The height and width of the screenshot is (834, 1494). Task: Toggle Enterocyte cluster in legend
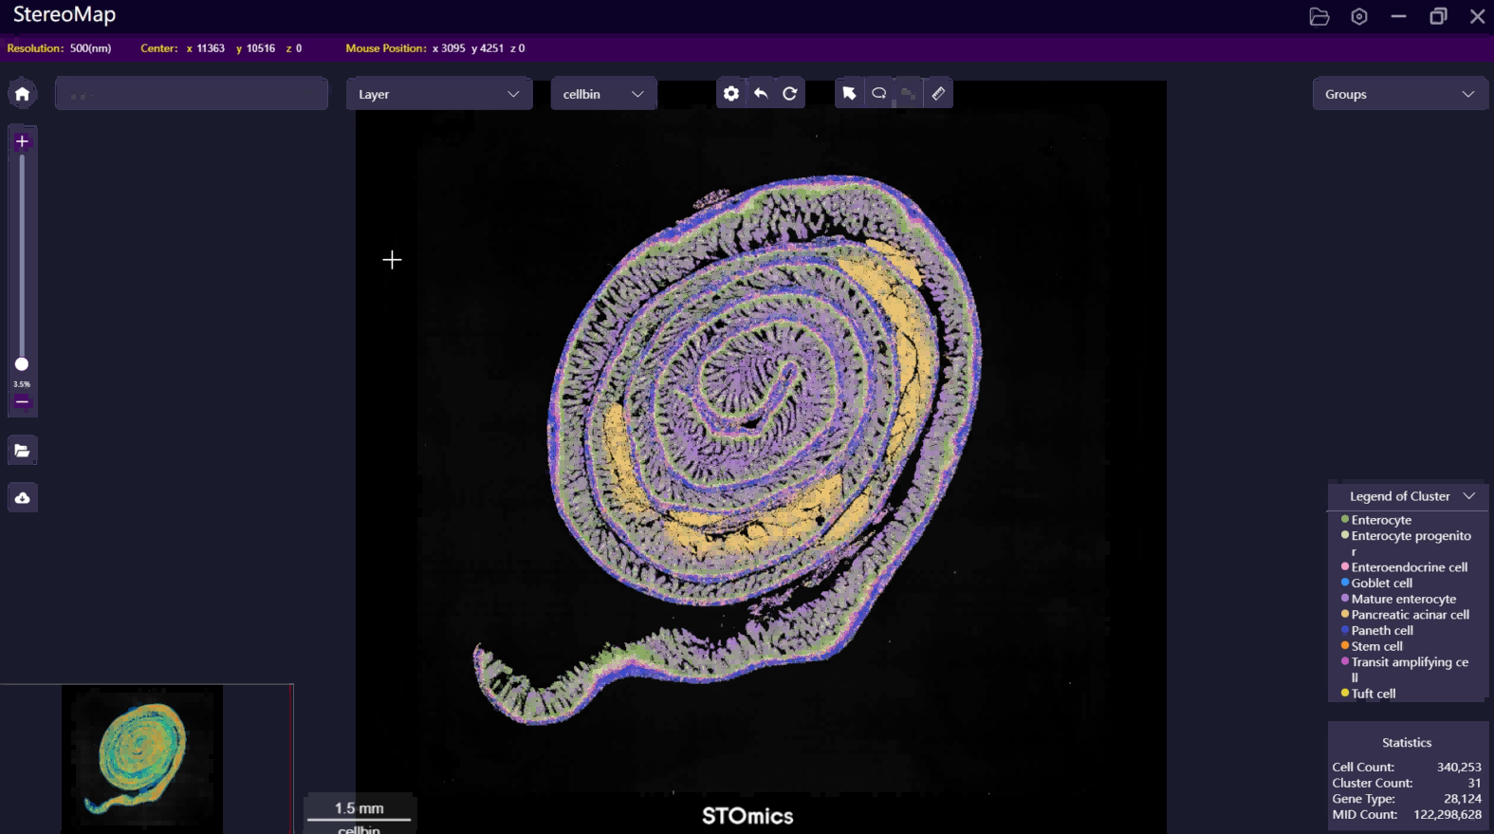tap(1380, 520)
